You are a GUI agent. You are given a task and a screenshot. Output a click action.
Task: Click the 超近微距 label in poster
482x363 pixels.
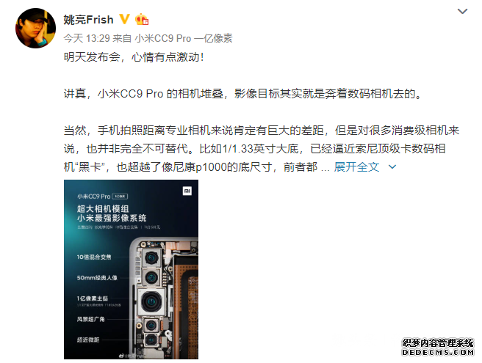click(88, 340)
